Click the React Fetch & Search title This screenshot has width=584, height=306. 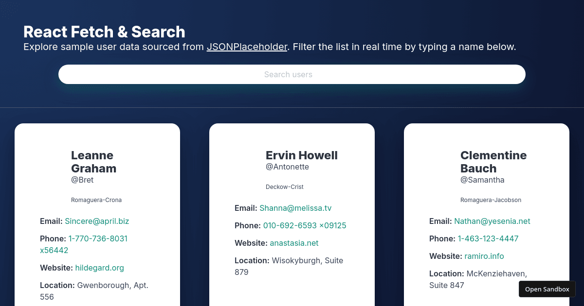pyautogui.click(x=104, y=32)
